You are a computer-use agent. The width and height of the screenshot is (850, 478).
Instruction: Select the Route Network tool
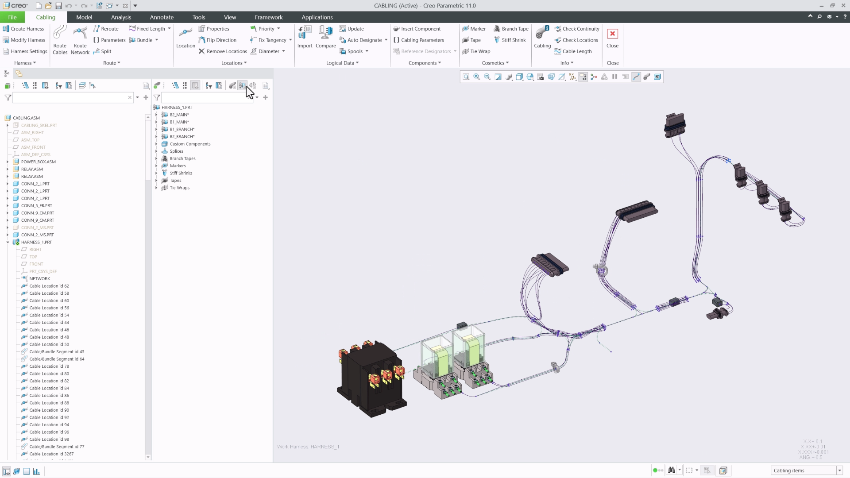point(80,40)
